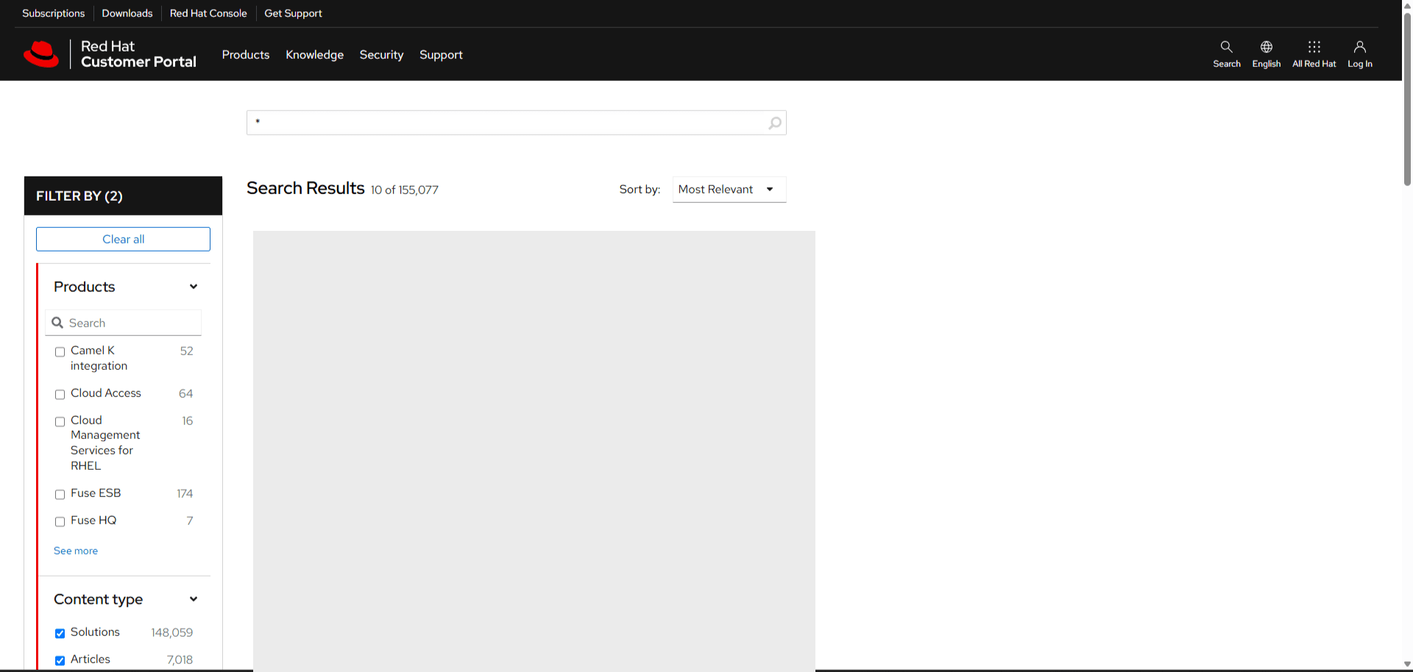Open the Red Hat Console link
This screenshot has height=672, width=1413.
tap(208, 13)
